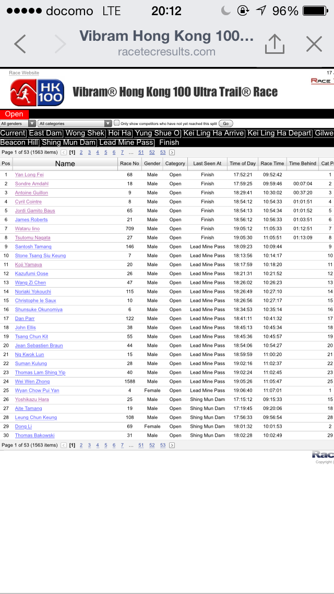Expand the 'All categories' dropdown
Viewport: 334px width, 594px height.
pyautogui.click(x=75, y=123)
